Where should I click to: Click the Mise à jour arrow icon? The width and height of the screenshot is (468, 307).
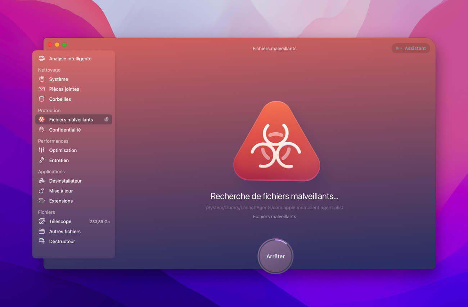(42, 191)
